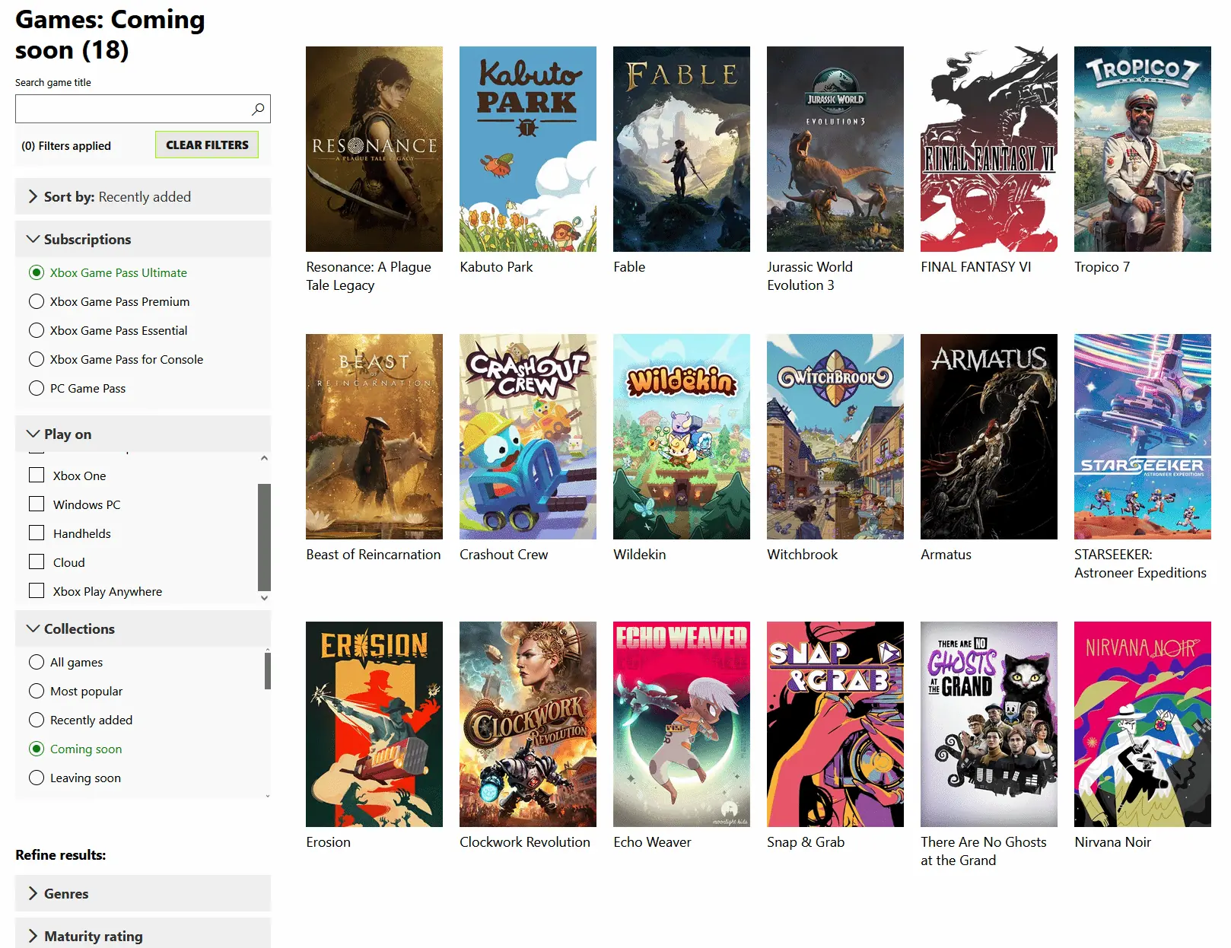Expand the Maturity rating filter
The height and width of the screenshot is (948, 1231).
pyautogui.click(x=143, y=934)
